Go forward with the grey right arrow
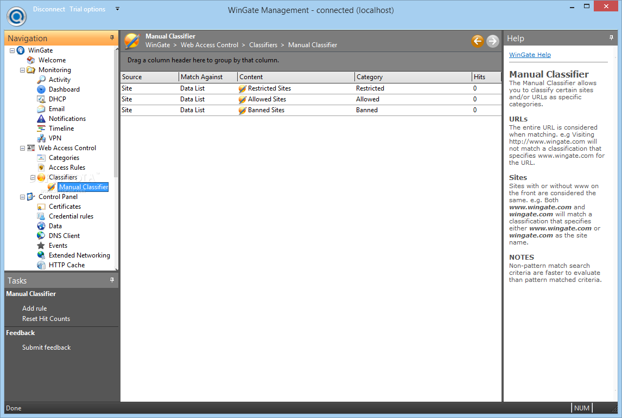The width and height of the screenshot is (622, 418). [493, 41]
